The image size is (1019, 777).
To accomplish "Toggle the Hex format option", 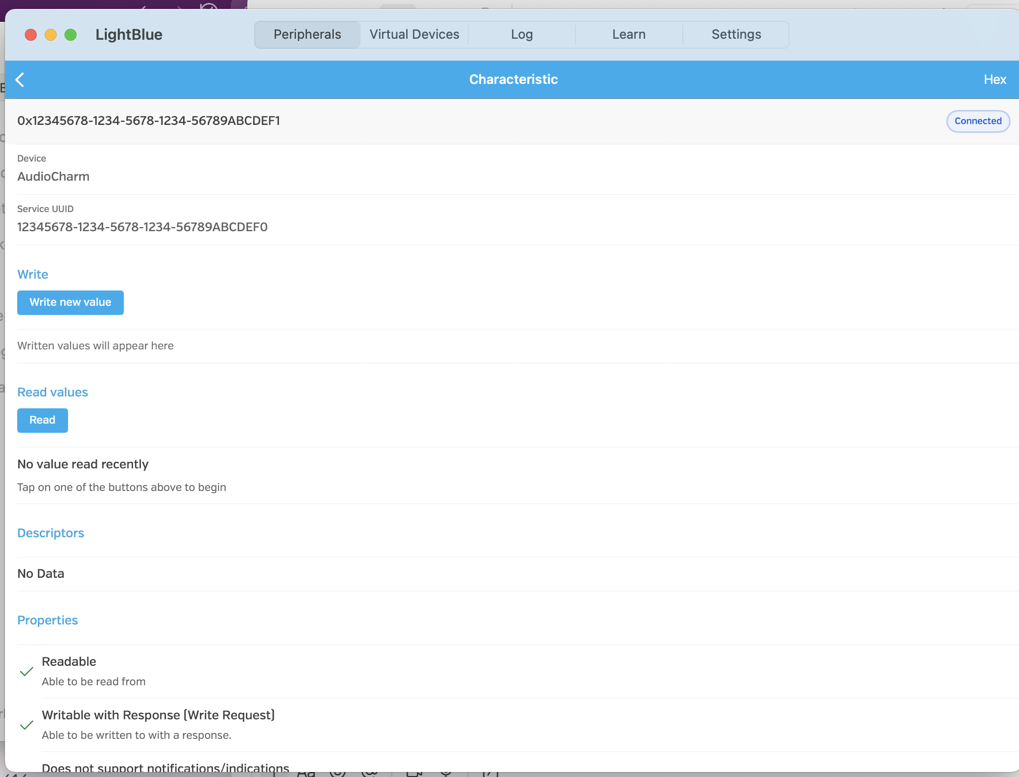I will pos(995,79).
